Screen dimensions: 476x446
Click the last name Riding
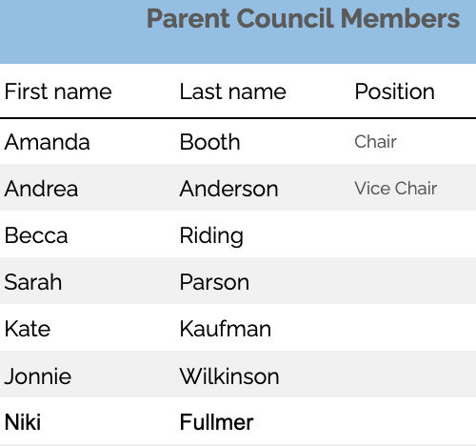(x=211, y=236)
